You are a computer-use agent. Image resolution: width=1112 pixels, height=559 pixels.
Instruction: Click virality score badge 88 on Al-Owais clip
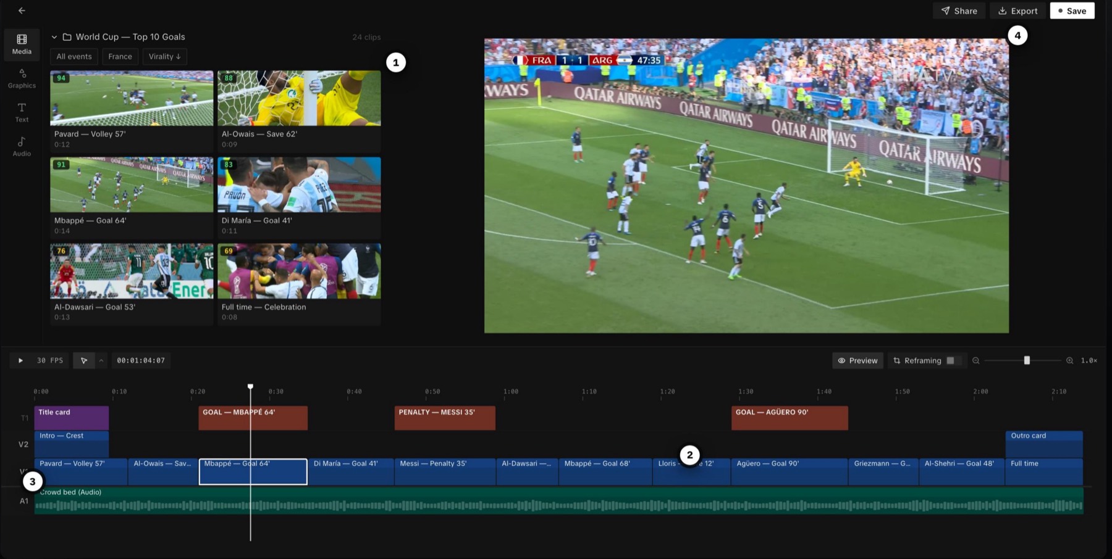coord(229,78)
